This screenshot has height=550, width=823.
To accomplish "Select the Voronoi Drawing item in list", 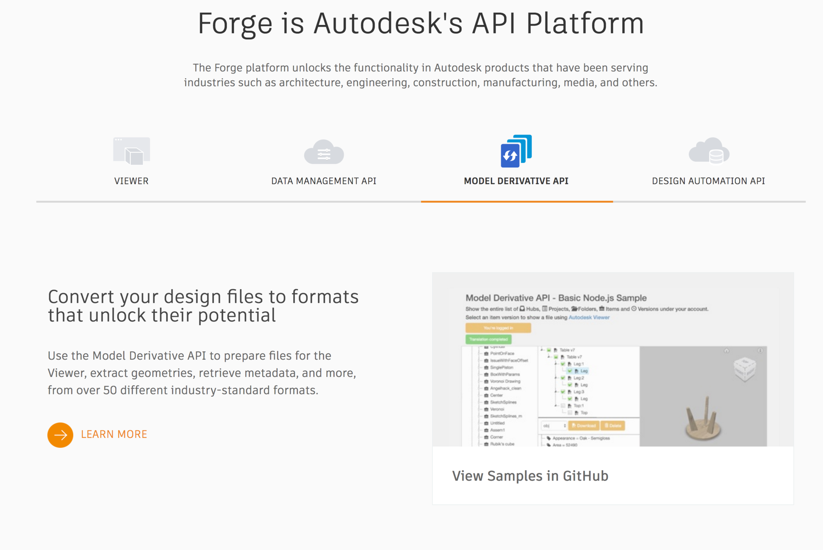I will coord(505,381).
